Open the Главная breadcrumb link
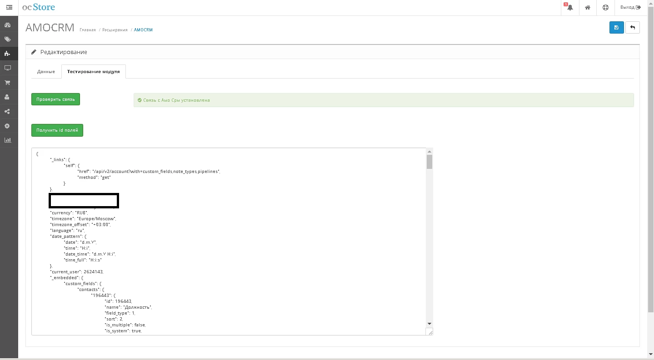Viewport: 654px width, 360px height. click(x=88, y=30)
